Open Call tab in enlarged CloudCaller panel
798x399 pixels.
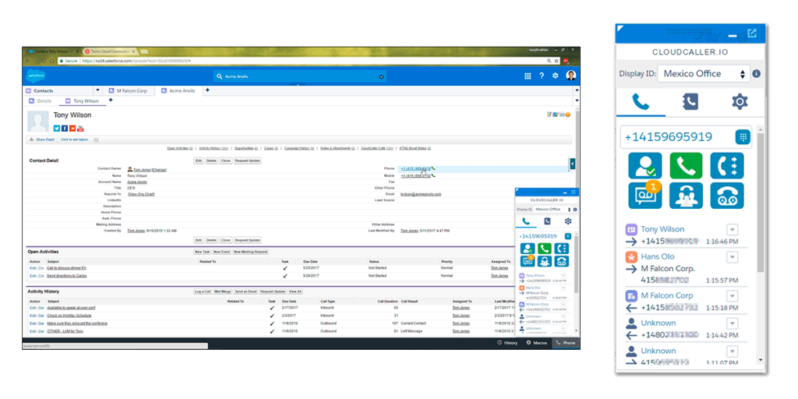tap(641, 102)
